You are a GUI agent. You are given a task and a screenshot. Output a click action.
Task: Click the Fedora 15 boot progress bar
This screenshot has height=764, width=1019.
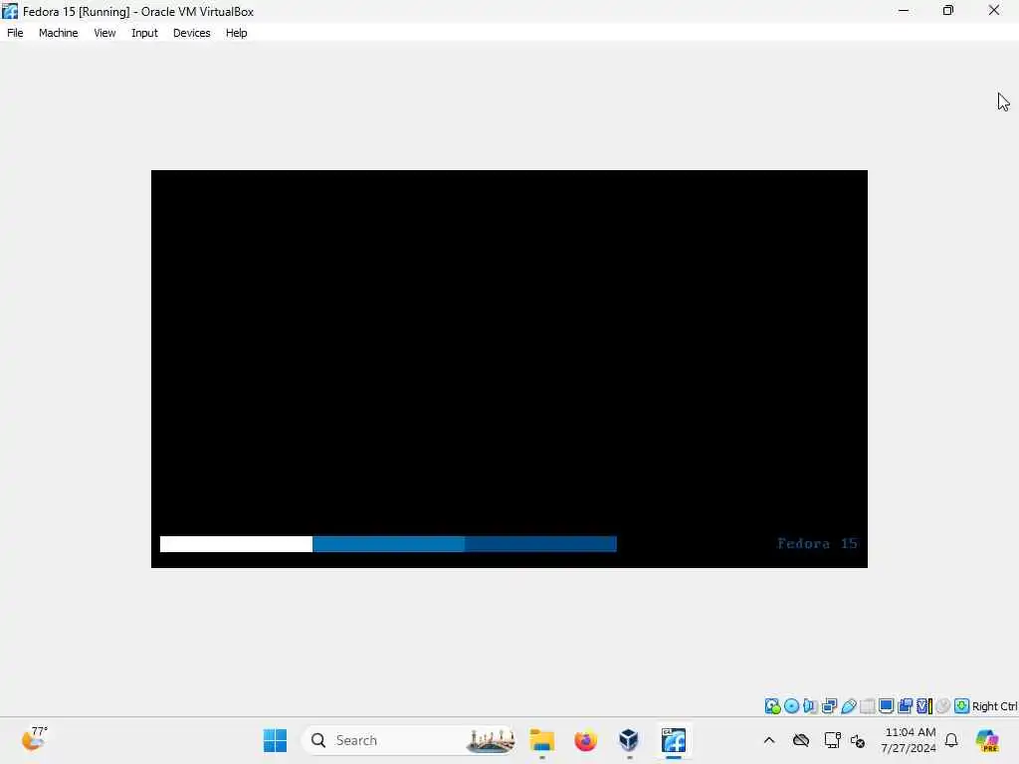pos(388,544)
